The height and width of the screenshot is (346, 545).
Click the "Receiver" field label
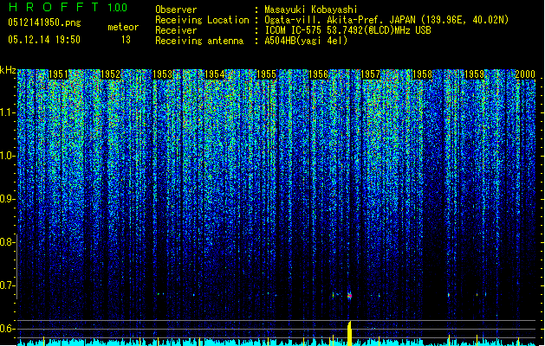tap(176, 30)
